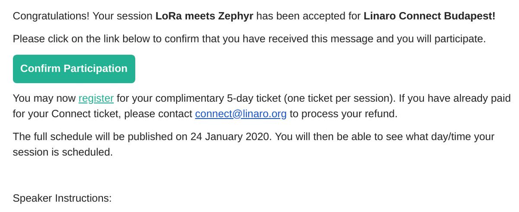Click the word Congratulations! at the top
519x212 pixels.
point(51,16)
